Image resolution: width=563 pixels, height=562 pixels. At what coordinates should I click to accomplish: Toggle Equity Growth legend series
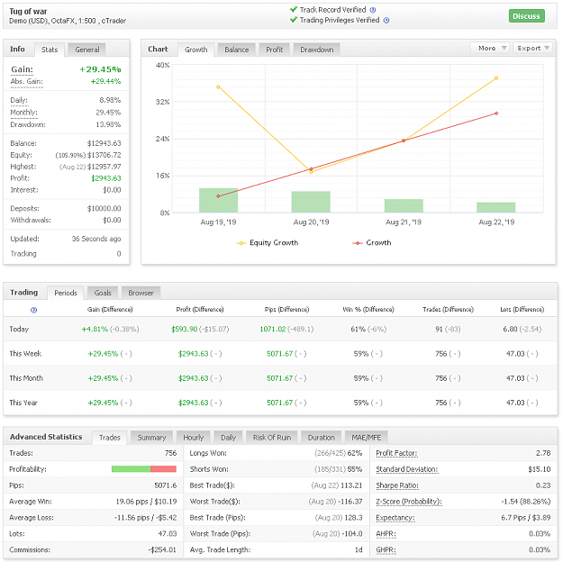(268, 243)
